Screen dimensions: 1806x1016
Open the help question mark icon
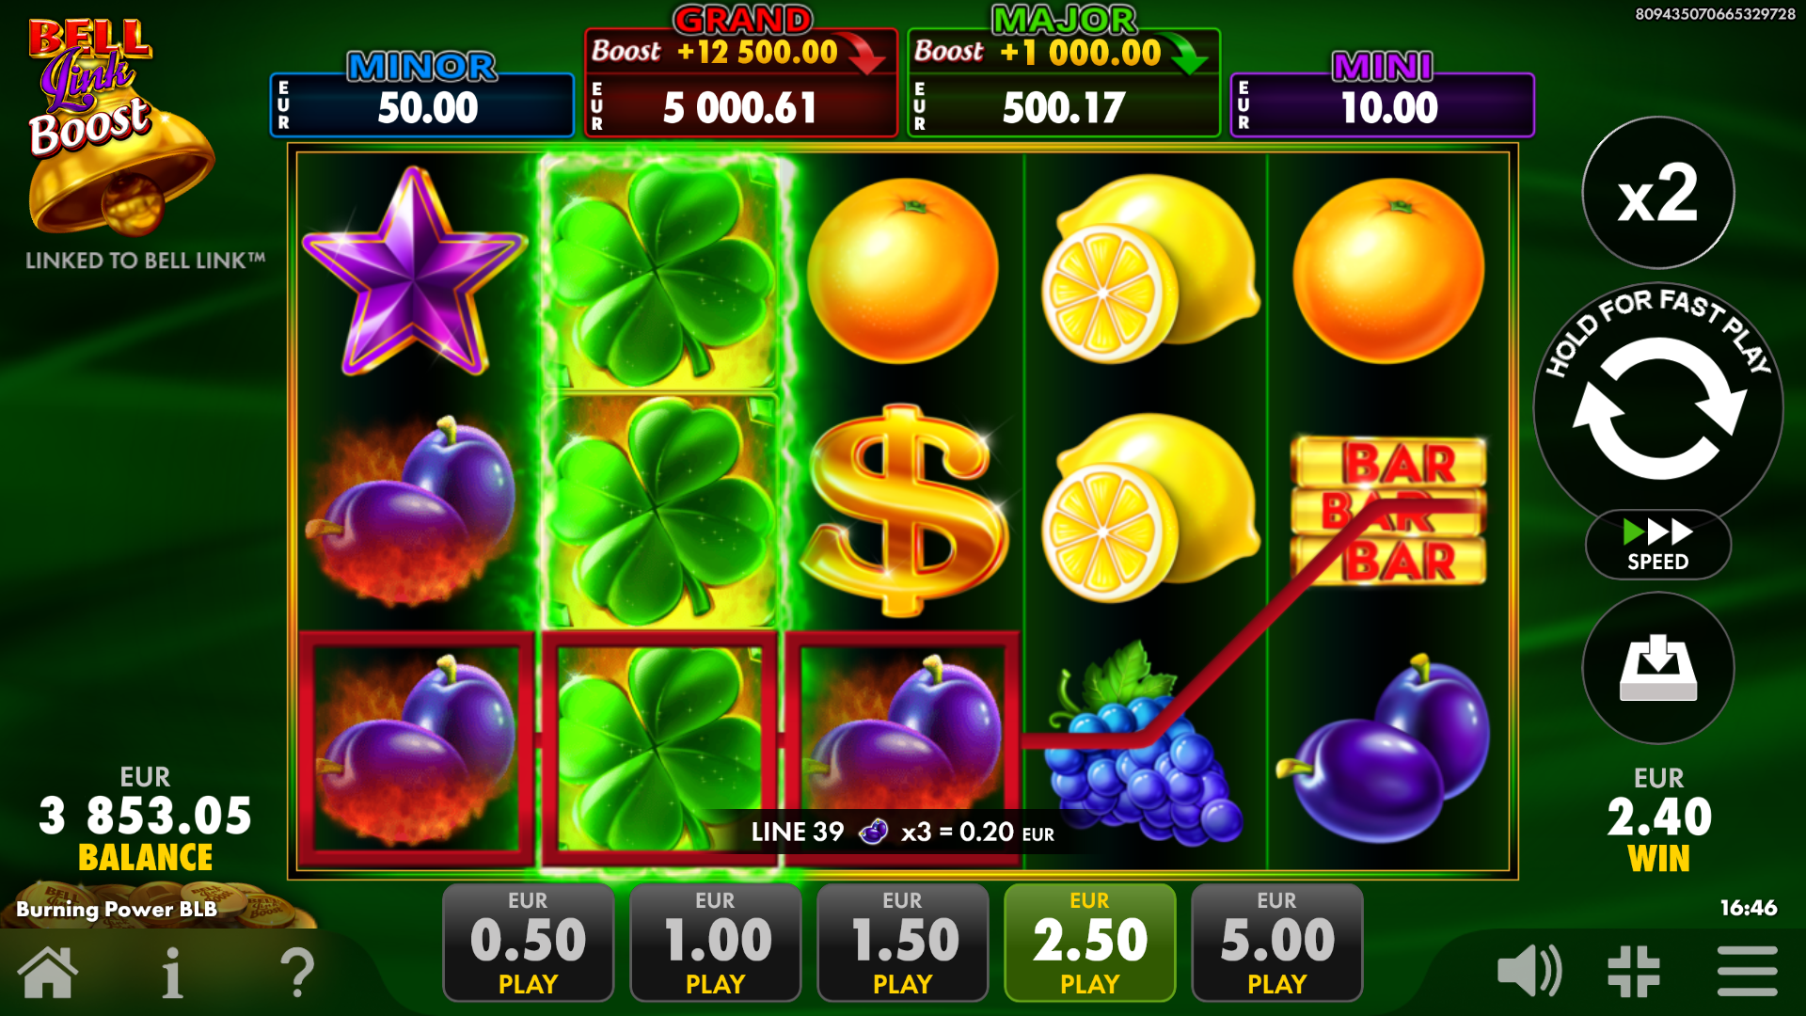298,972
